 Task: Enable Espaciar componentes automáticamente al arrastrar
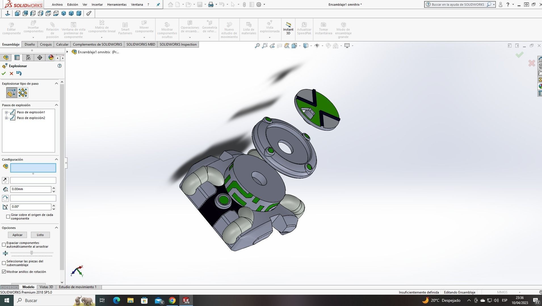(x=4, y=245)
